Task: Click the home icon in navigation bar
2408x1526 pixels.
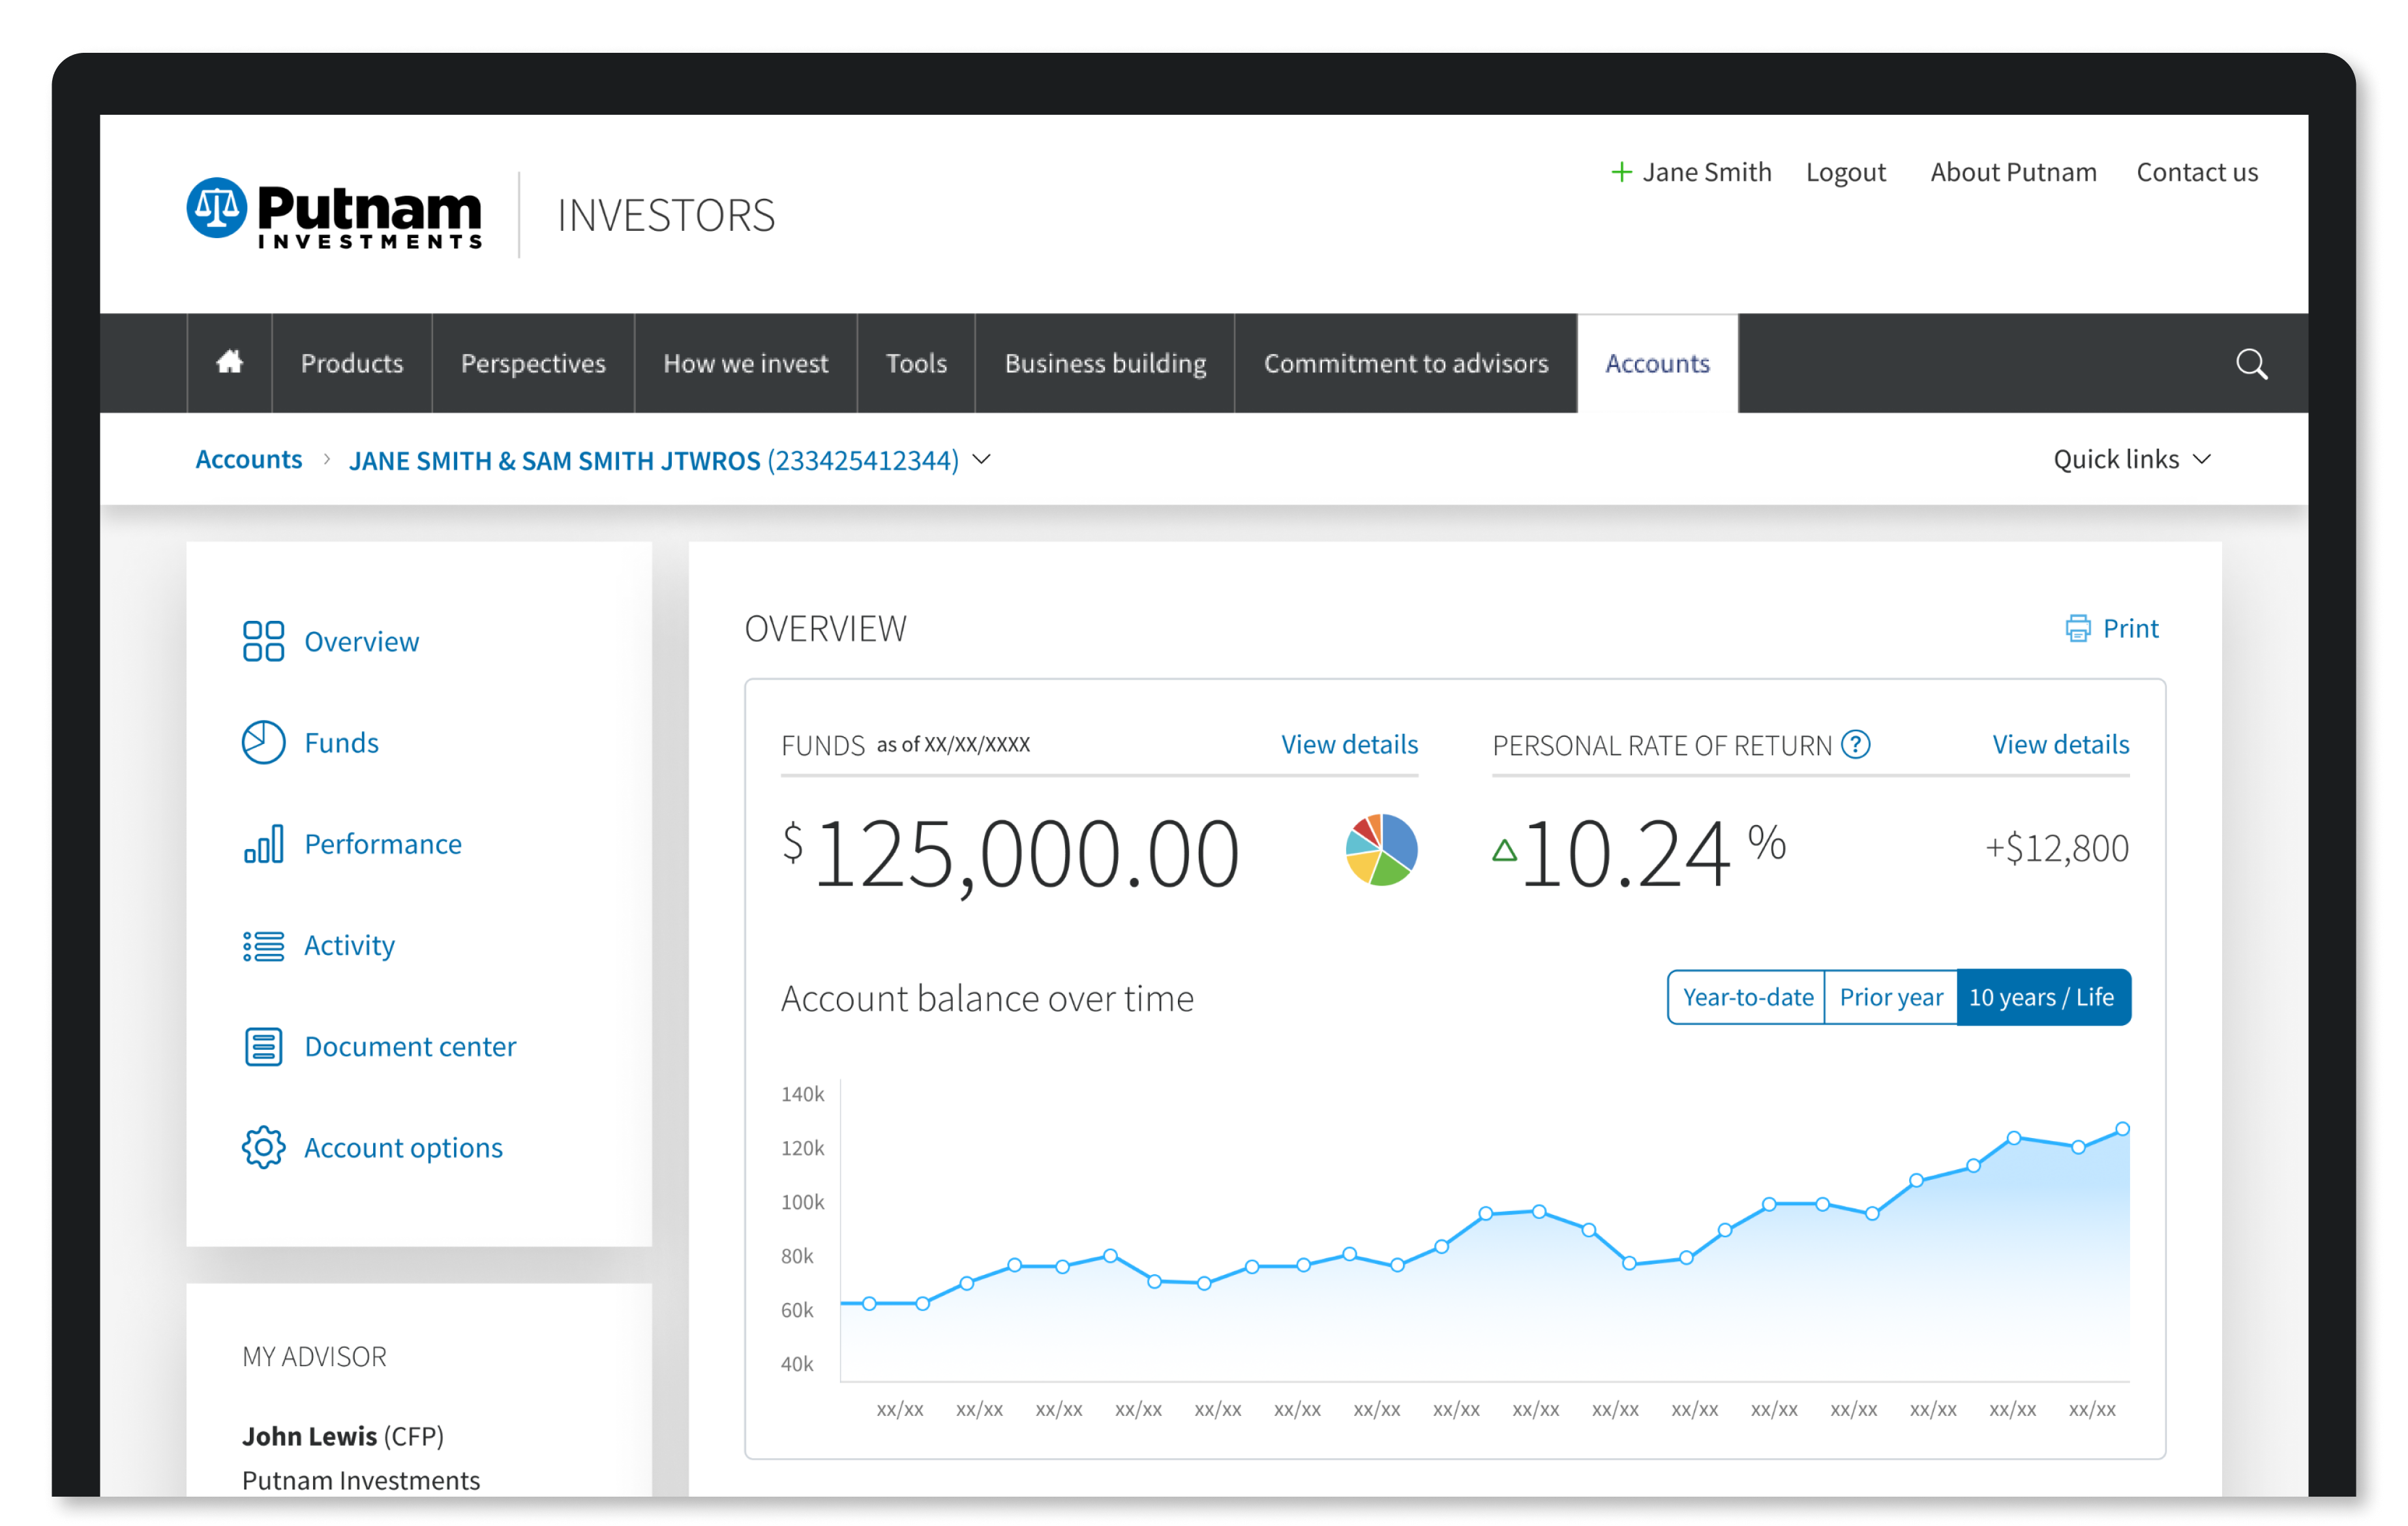Action: (229, 362)
